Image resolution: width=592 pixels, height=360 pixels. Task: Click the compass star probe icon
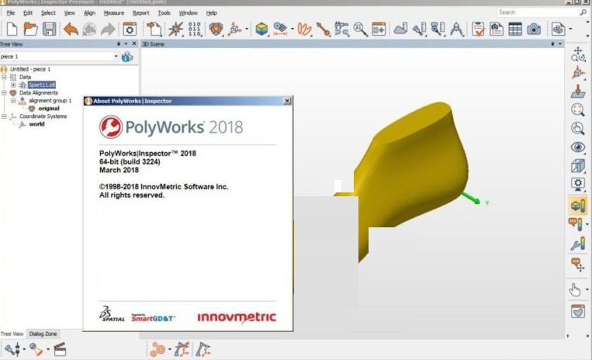pos(175,29)
